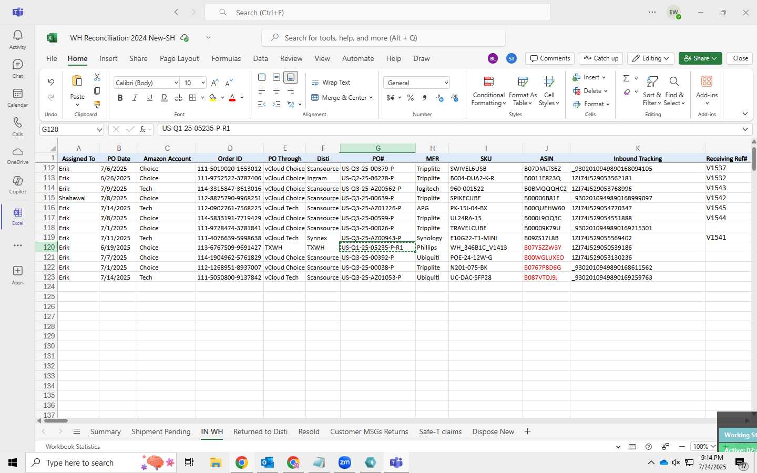Viewport: 757px width, 473px height.
Task: Click the Catch up button
Action: point(601,58)
